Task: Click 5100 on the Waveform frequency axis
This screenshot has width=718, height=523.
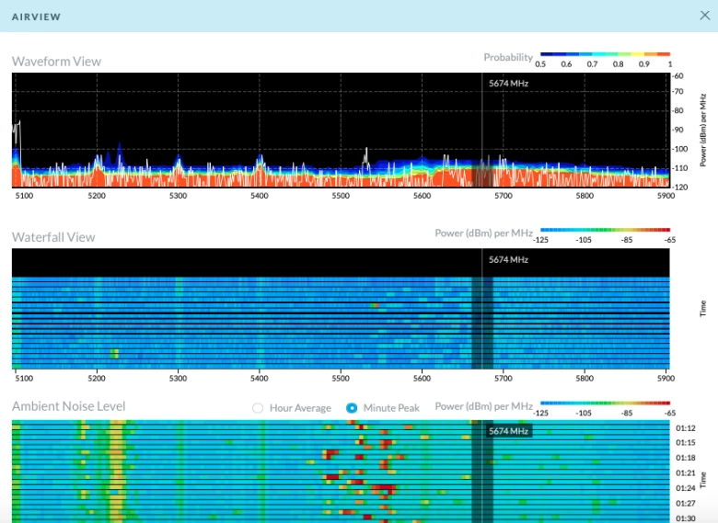Action: coord(25,196)
